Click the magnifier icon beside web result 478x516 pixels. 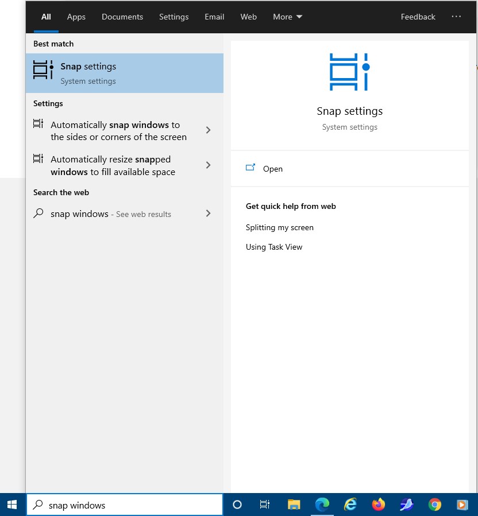(x=38, y=214)
